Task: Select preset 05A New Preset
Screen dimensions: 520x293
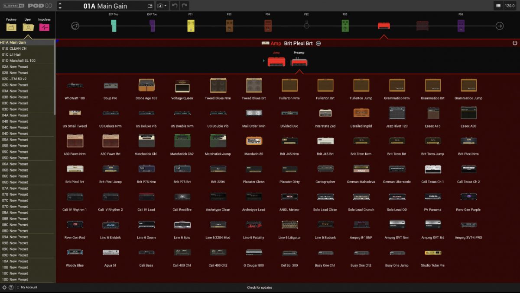Action: tap(28, 140)
